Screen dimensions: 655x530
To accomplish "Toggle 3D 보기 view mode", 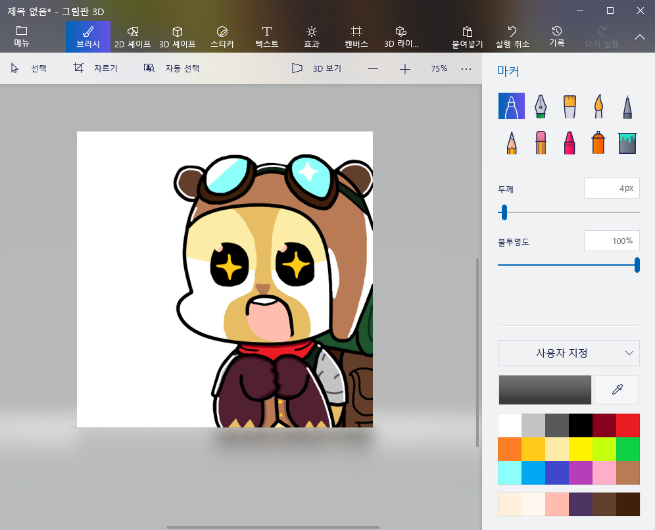I will point(317,68).
